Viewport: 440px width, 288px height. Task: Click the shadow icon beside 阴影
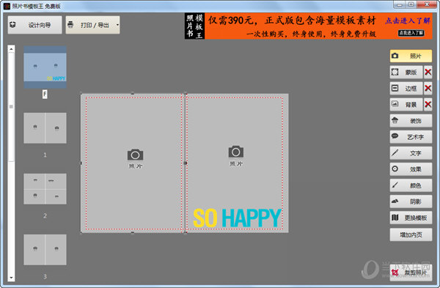[395, 201]
